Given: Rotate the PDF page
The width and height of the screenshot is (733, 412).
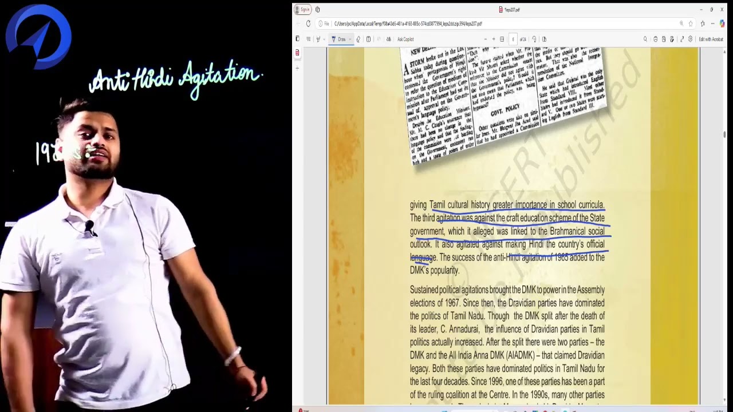Looking at the screenshot, I should (534, 39).
